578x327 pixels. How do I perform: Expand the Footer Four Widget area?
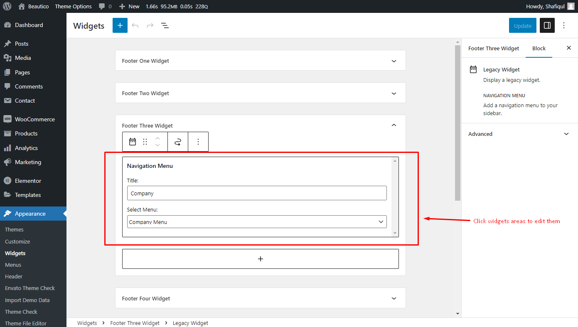tap(260, 298)
